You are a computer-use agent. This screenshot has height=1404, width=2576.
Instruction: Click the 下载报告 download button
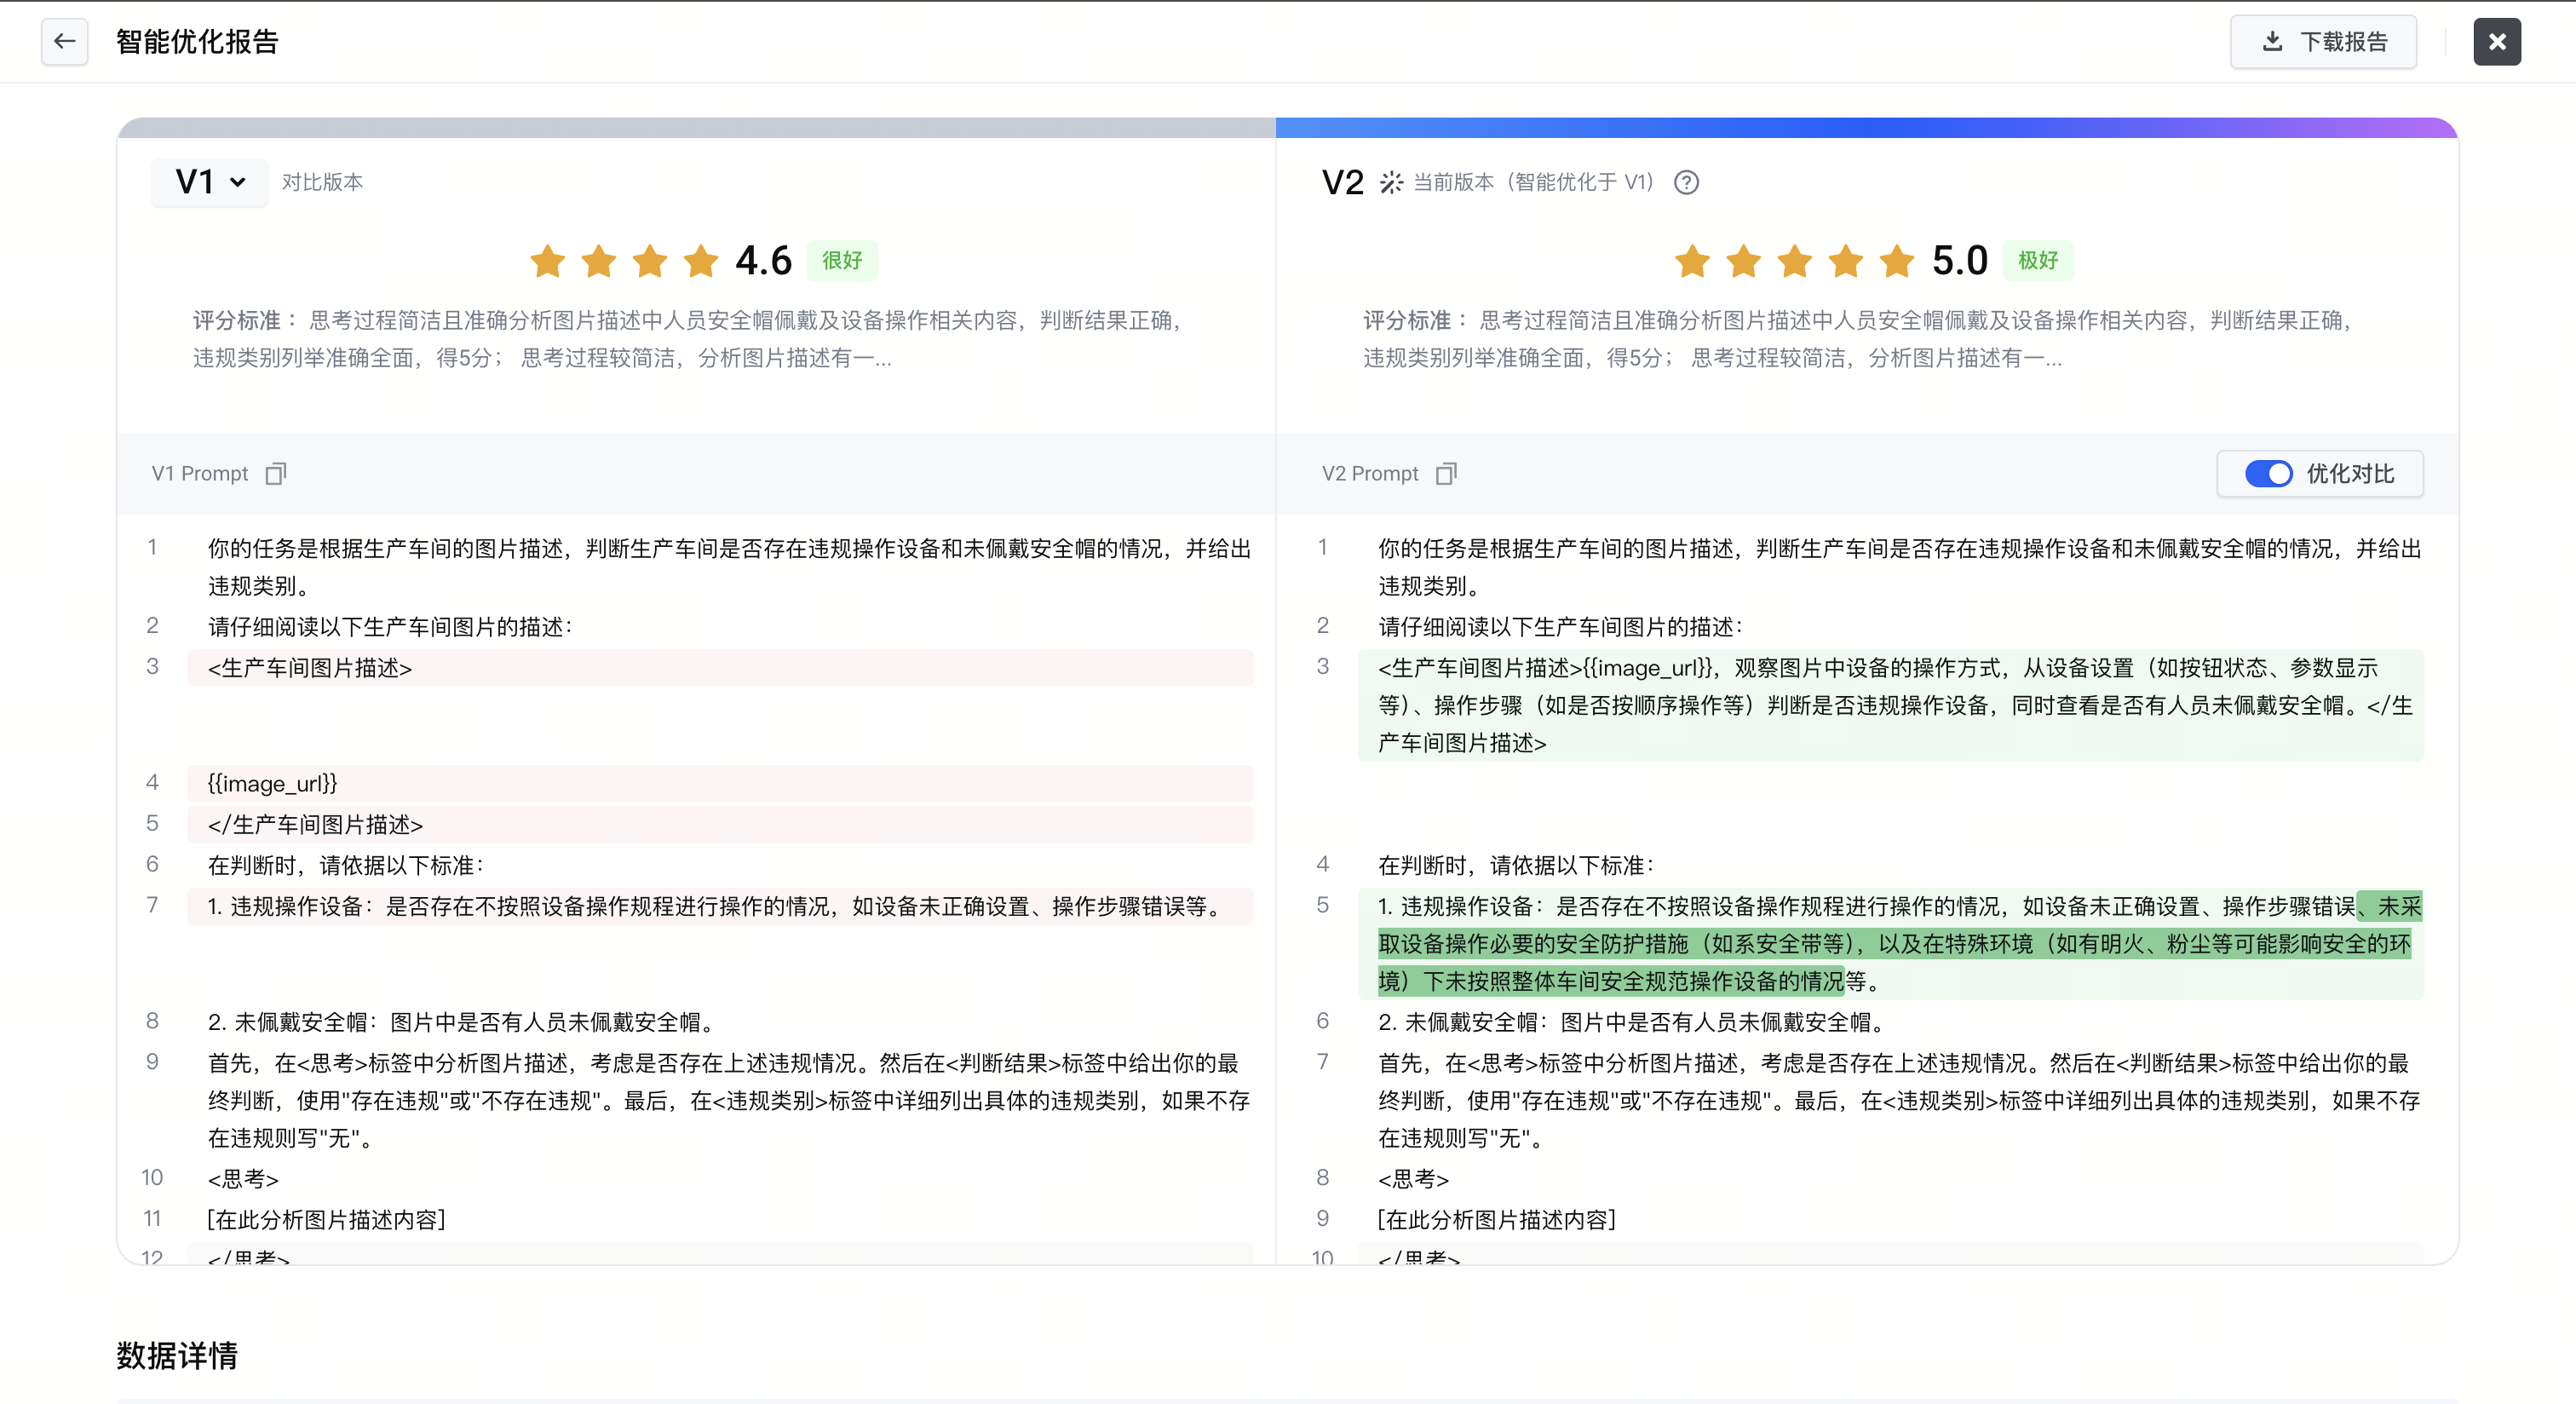(x=2323, y=41)
